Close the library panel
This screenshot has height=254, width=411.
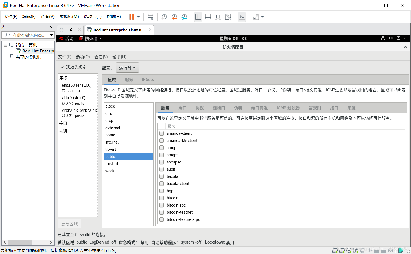pyautogui.click(x=51, y=27)
